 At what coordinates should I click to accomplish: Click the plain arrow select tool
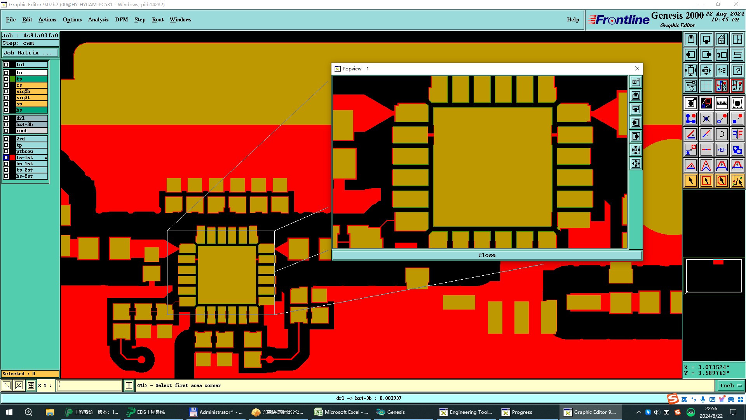[x=691, y=181]
